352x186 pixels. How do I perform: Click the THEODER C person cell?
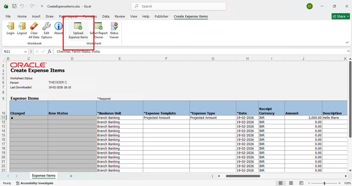pos(58,82)
